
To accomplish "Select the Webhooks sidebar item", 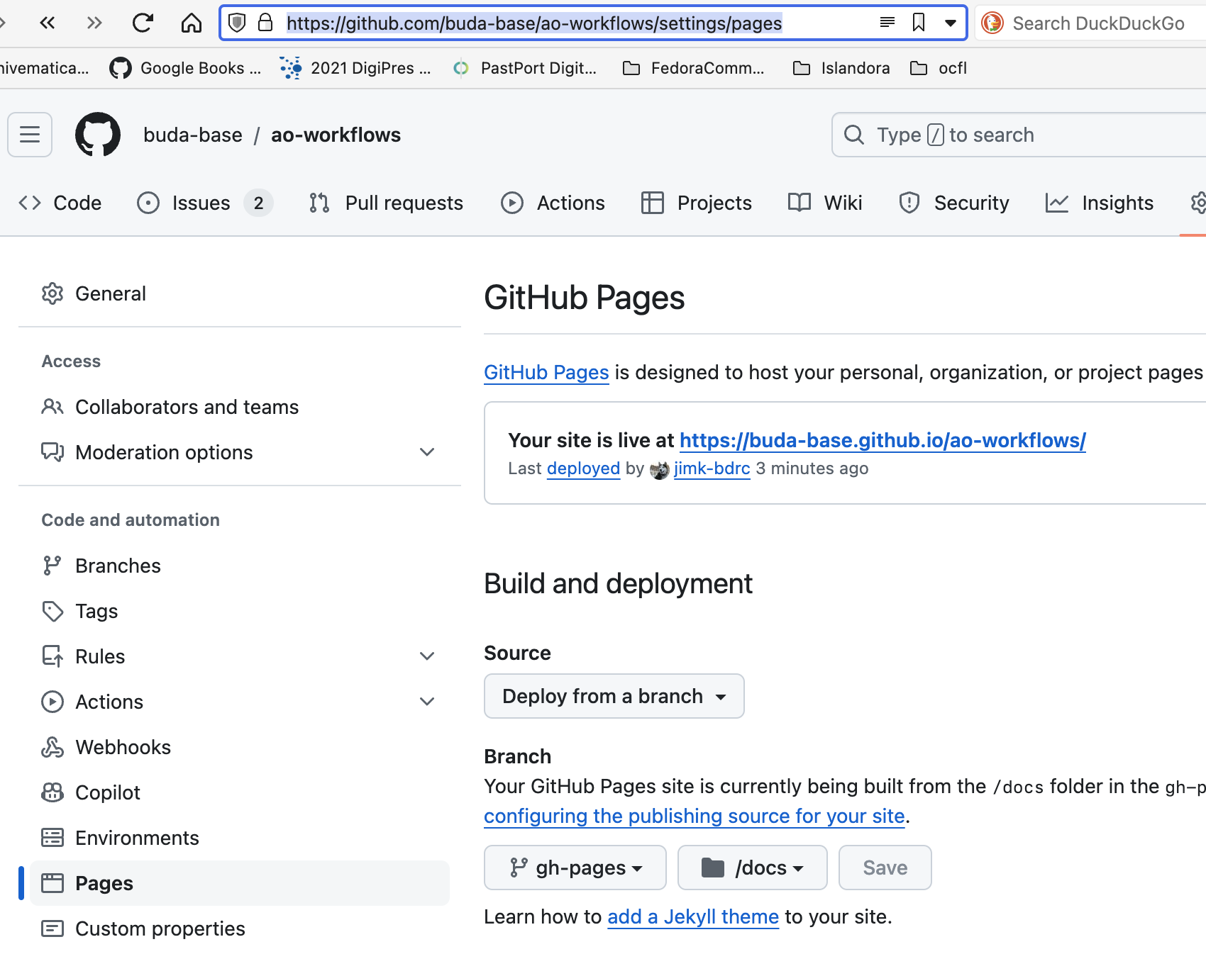I will pyautogui.click(x=123, y=746).
